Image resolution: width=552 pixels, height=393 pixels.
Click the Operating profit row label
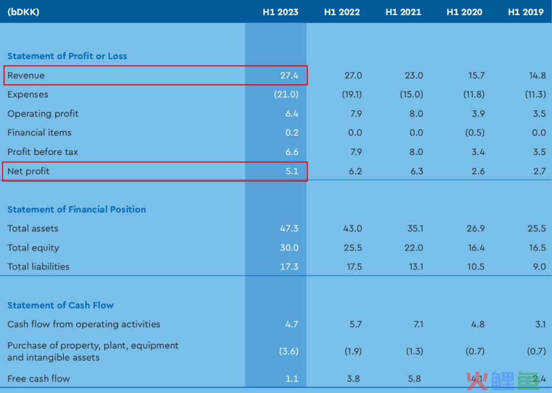[43, 114]
